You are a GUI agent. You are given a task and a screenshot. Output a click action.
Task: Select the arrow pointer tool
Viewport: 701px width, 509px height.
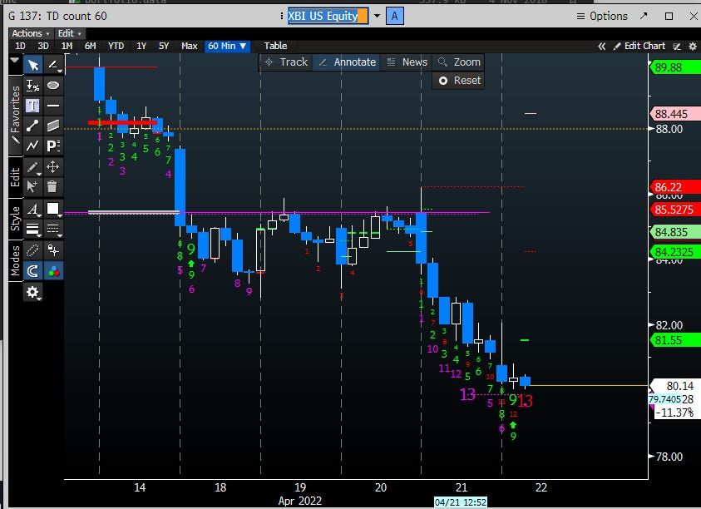(32, 66)
